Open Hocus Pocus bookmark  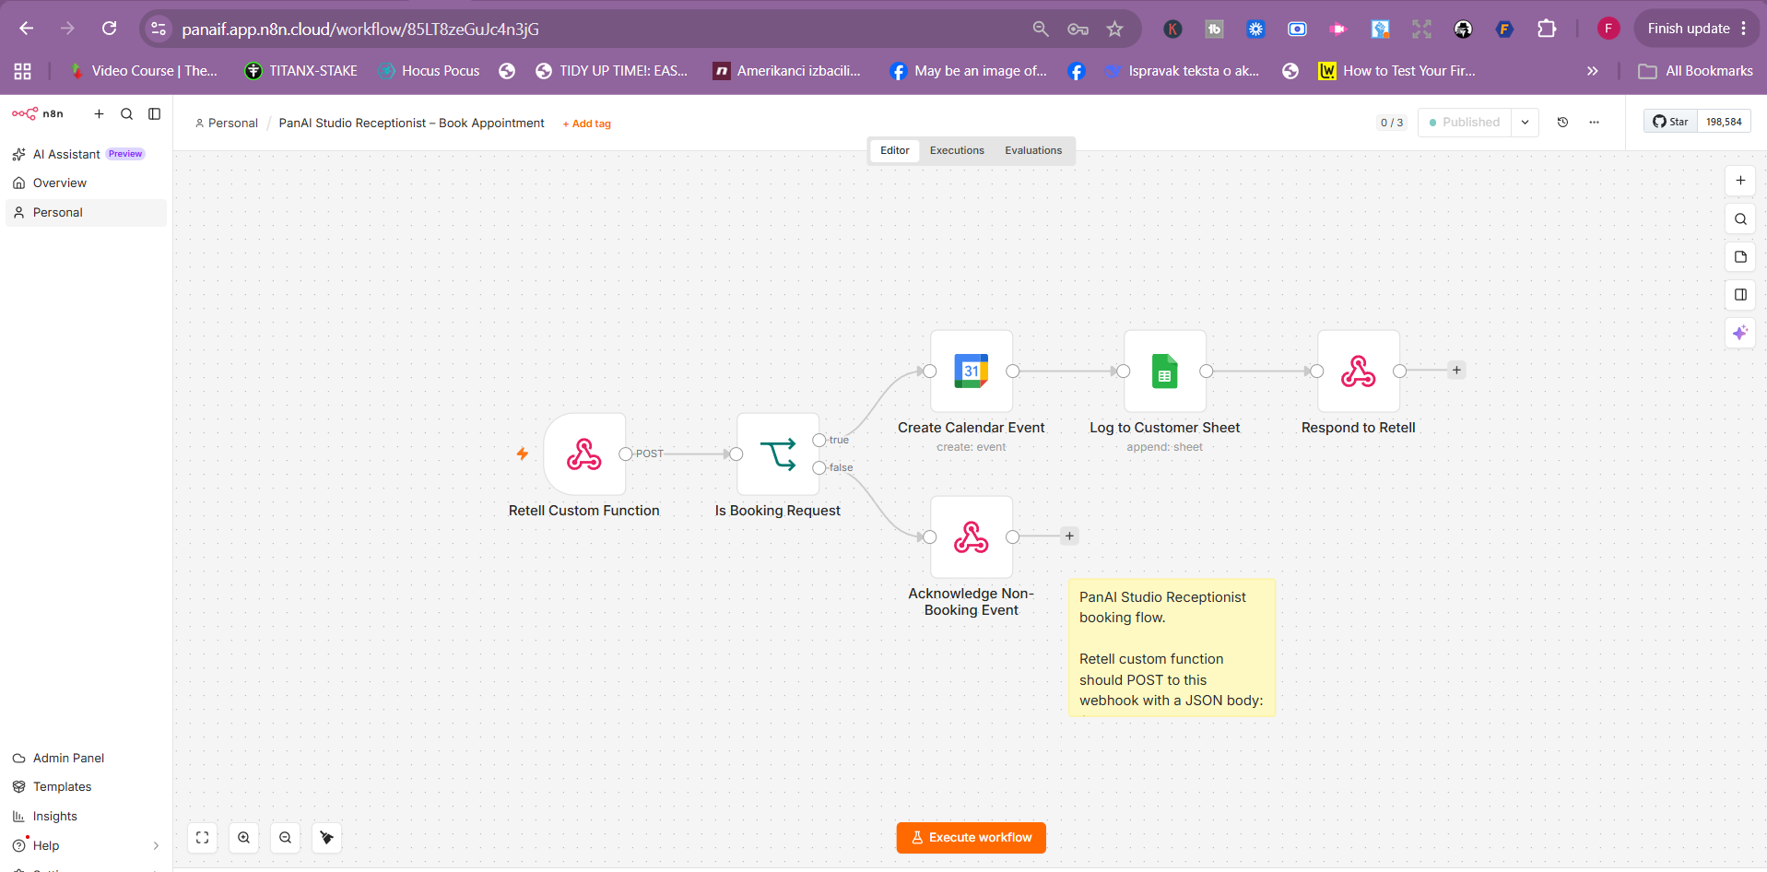[x=430, y=71]
